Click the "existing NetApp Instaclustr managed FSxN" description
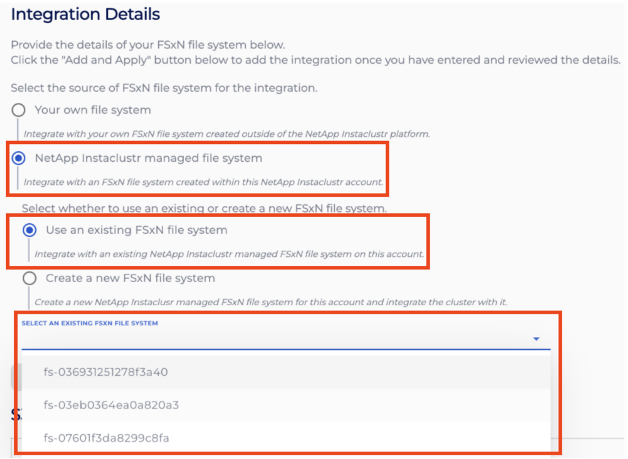The height and width of the screenshot is (459, 628). pos(229,254)
